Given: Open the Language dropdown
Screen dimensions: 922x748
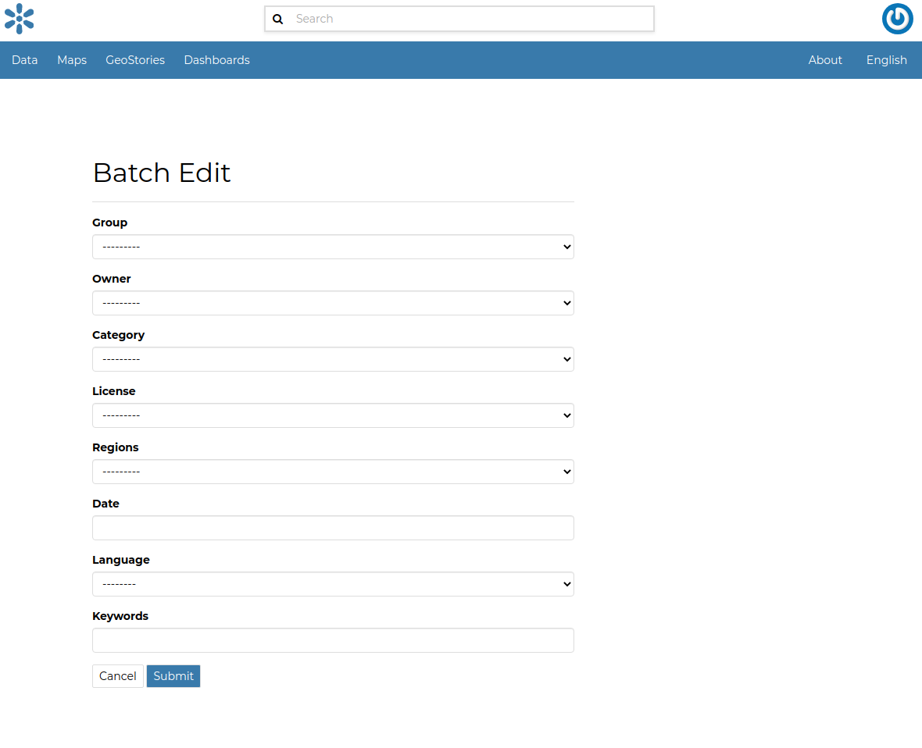Looking at the screenshot, I should click(333, 584).
